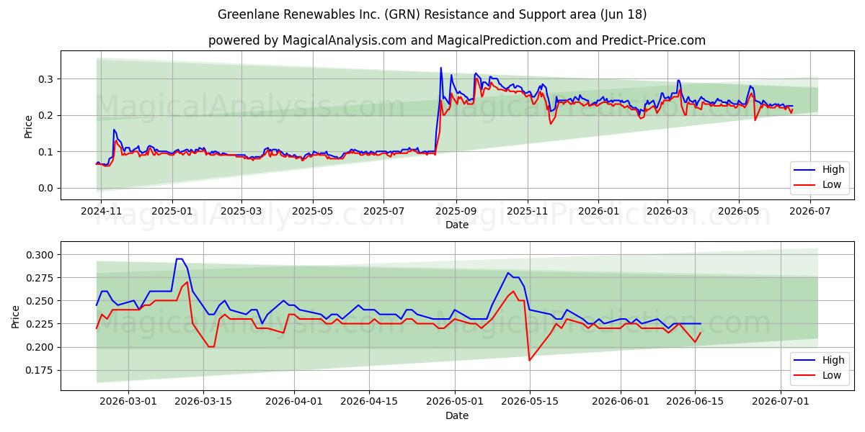The width and height of the screenshot is (865, 432).
Task: Click the top chart x-axis label '2026-05'
Action: pos(739,211)
